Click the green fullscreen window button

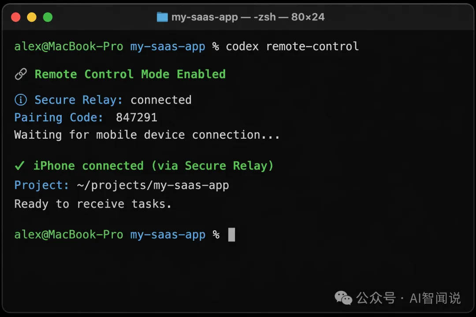coord(48,17)
